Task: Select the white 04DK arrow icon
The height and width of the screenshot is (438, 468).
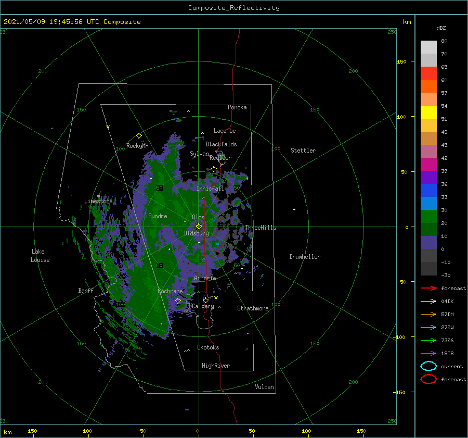Action: 428,302
